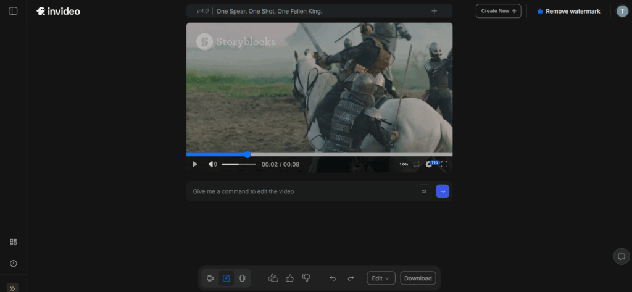Adjust the volume slider
This screenshot has width=632, height=292.
(x=238, y=164)
